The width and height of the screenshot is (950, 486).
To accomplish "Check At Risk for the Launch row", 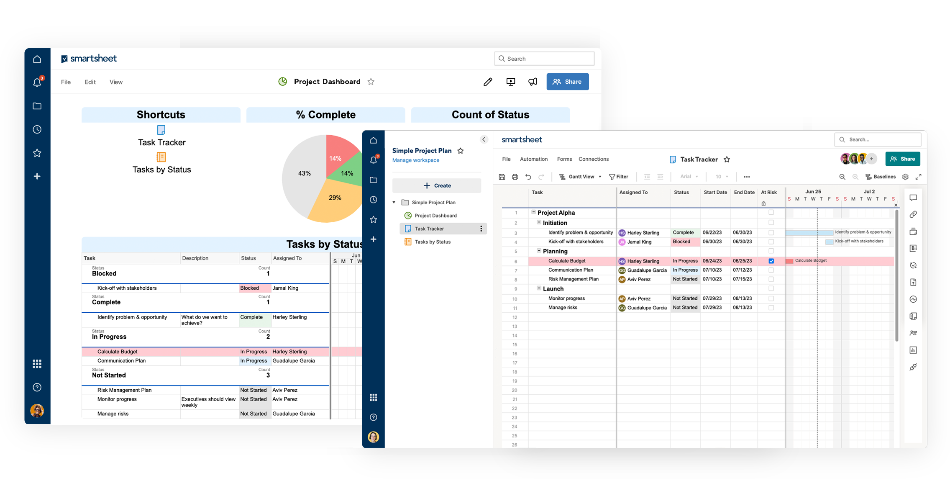I will [x=771, y=288].
